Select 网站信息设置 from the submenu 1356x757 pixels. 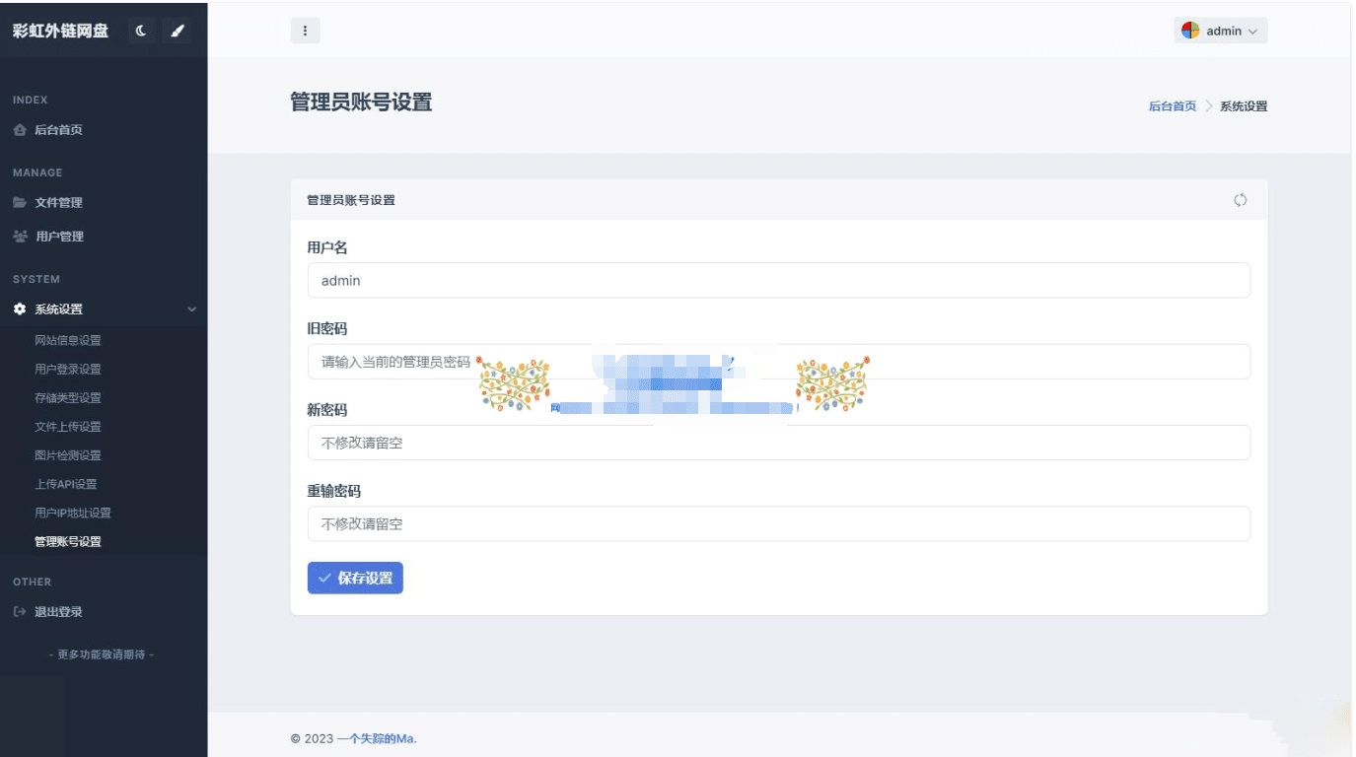pos(68,341)
